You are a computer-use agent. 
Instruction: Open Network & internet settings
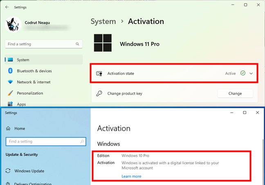tap(34, 82)
